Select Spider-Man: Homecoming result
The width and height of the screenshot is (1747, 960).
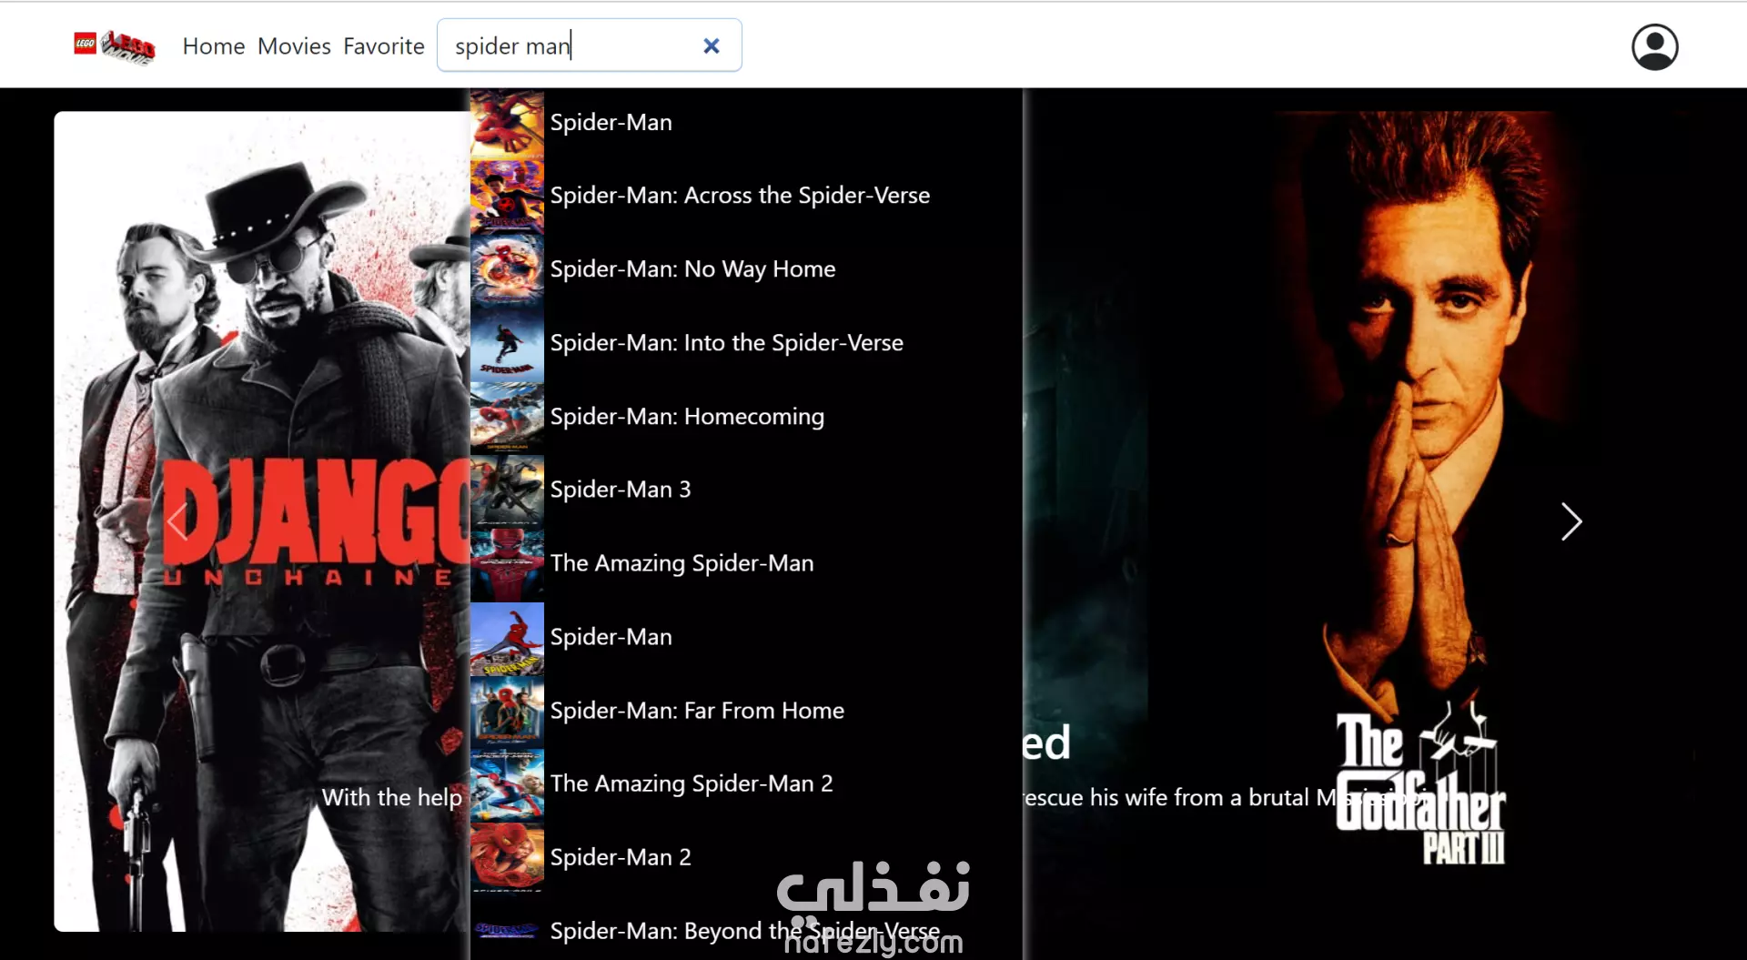[746, 417]
